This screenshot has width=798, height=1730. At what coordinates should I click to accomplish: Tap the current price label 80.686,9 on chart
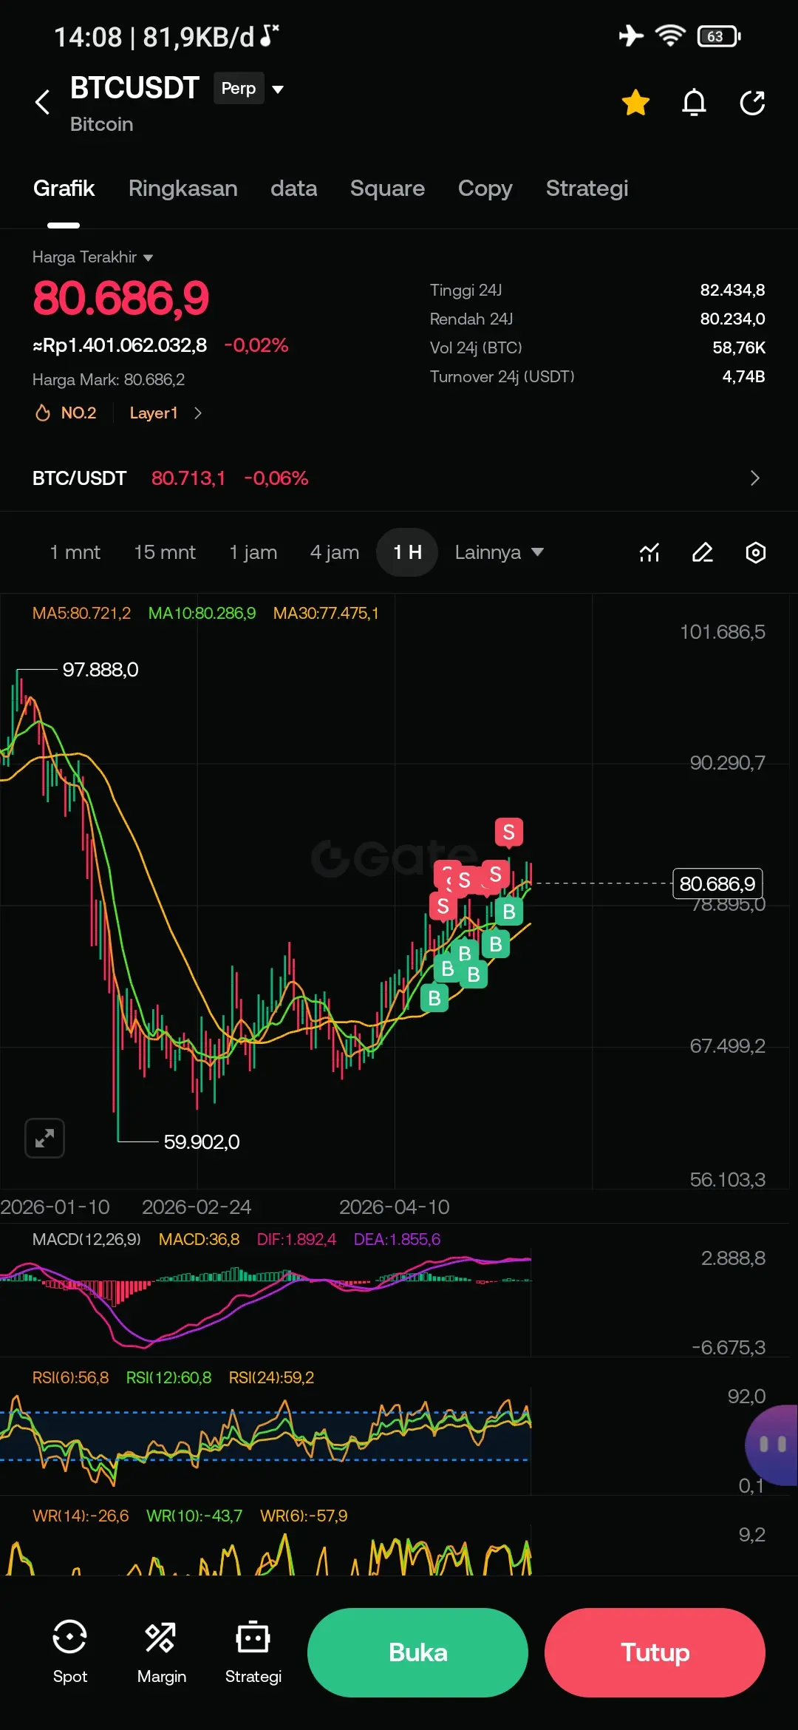pos(717,883)
